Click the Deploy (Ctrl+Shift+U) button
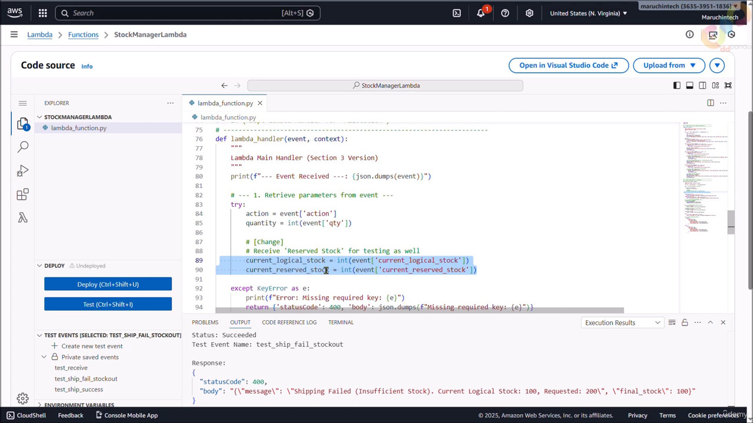753x423 pixels. pyautogui.click(x=108, y=284)
